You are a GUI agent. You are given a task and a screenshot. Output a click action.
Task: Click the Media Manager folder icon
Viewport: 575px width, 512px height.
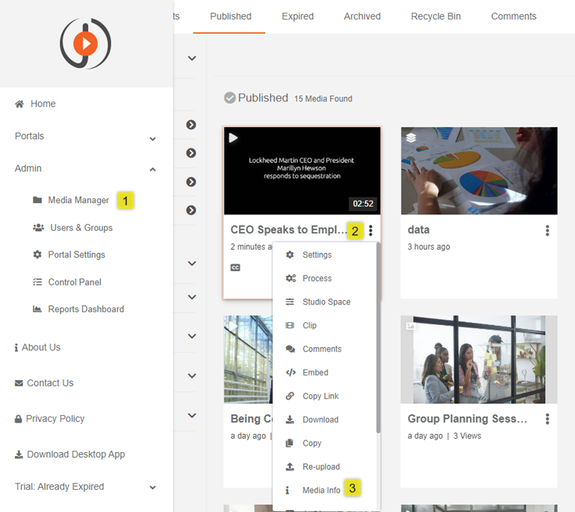tap(38, 200)
